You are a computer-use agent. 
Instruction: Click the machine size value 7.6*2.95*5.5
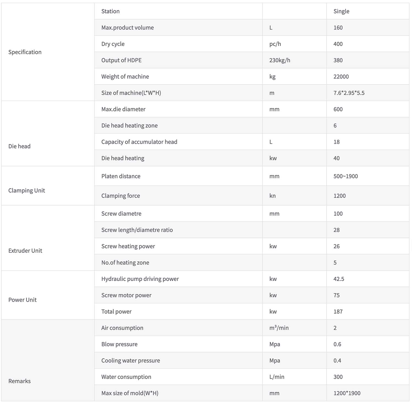(x=349, y=93)
